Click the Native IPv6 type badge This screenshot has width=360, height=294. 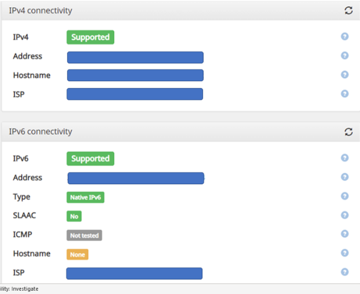86,197
